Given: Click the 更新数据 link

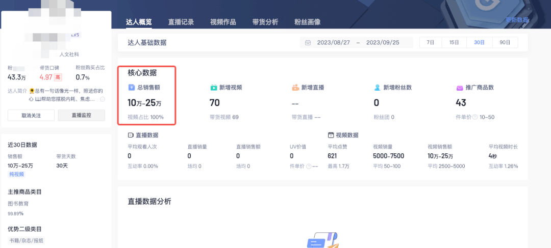Looking at the screenshot, I should point(517,20).
